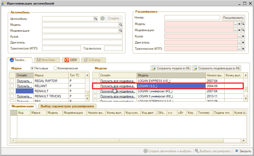Open selection list for Расшифровка Кузов field
Viewport: 254px width, 156px height.
coord(239,36)
